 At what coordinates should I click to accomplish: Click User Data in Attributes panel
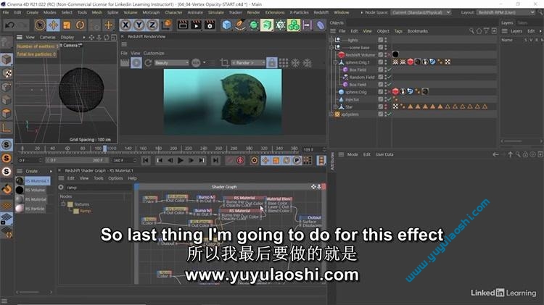point(384,154)
